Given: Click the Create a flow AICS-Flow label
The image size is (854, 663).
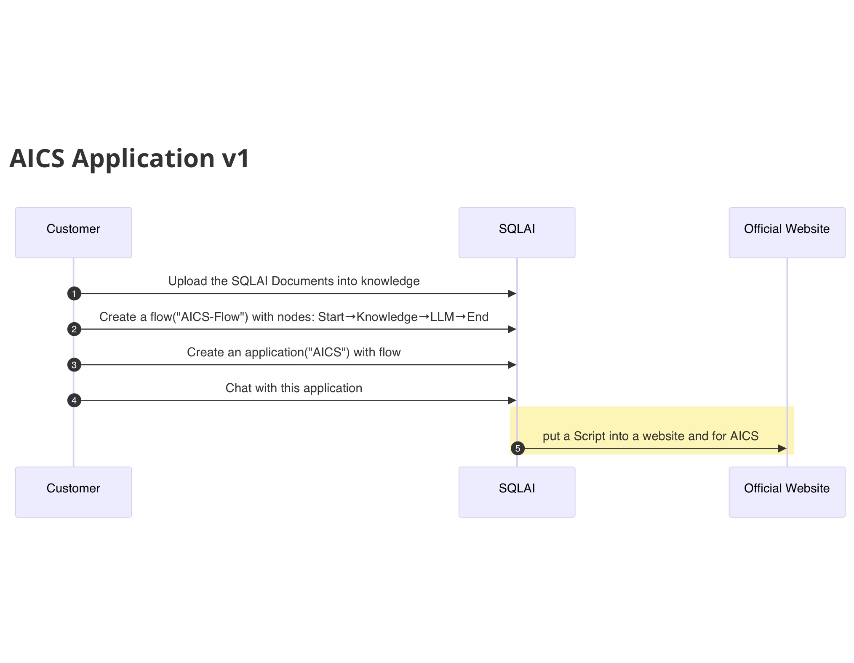Looking at the screenshot, I should tap(294, 317).
